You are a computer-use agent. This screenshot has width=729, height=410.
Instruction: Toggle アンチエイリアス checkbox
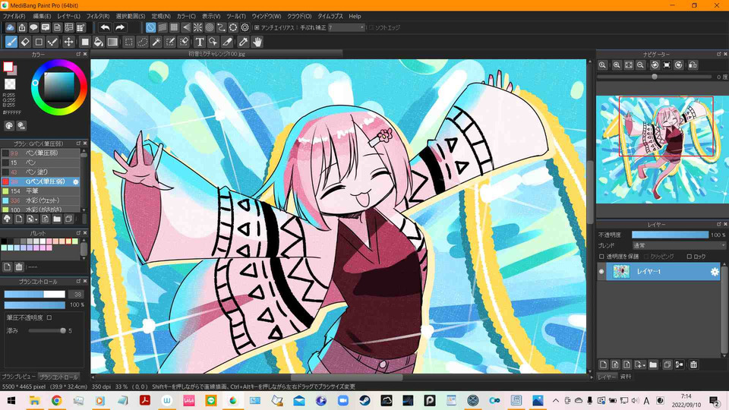click(x=257, y=27)
